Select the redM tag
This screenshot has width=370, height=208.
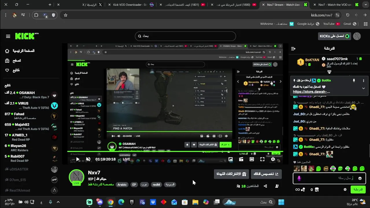coord(156,185)
